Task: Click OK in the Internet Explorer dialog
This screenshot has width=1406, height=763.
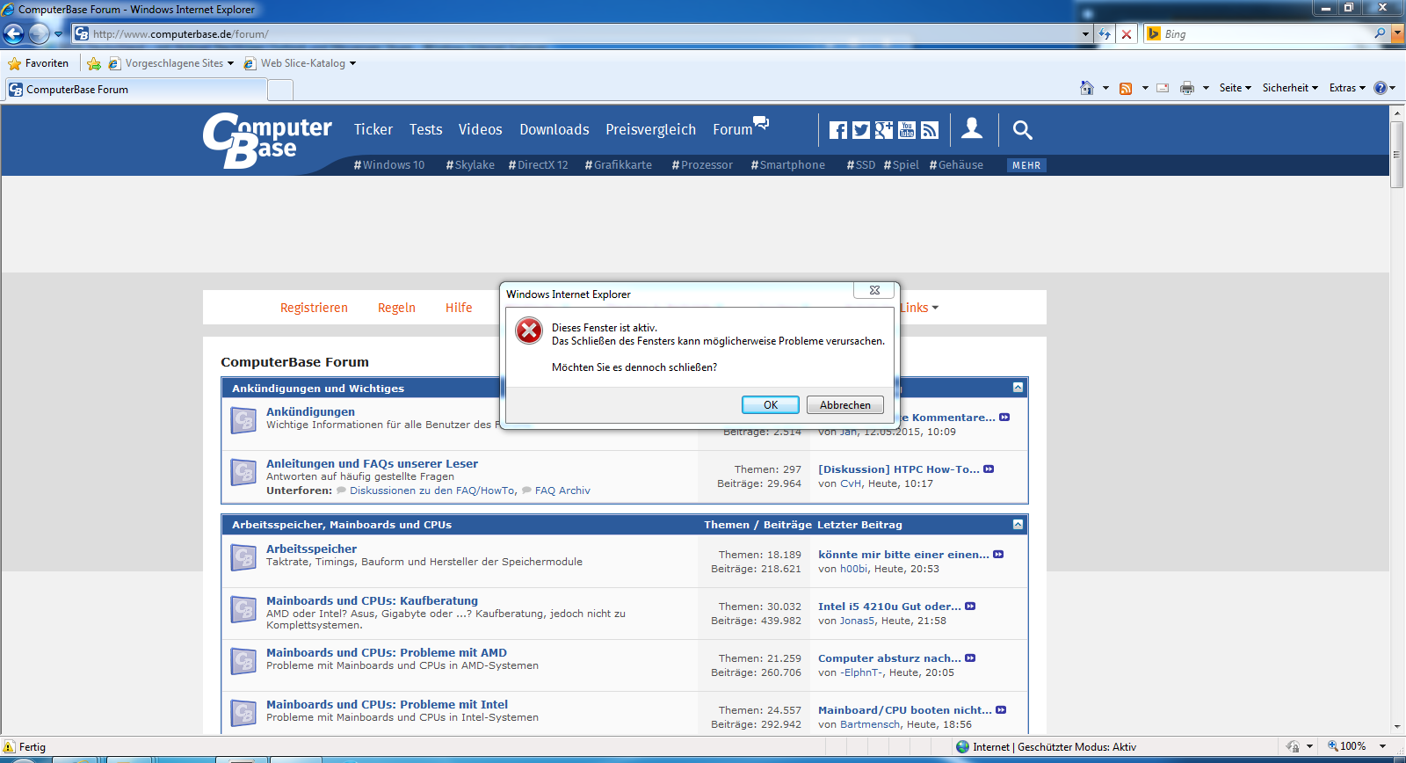Action: click(771, 404)
